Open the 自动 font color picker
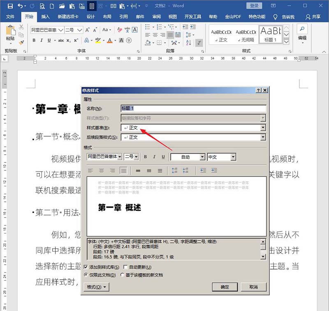This screenshot has height=311, width=329. pos(202,157)
